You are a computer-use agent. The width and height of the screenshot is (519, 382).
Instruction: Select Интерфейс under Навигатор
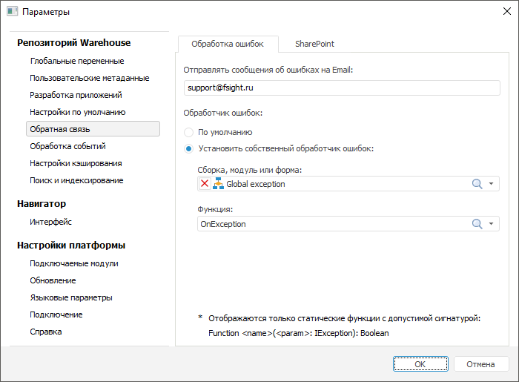[x=50, y=222]
